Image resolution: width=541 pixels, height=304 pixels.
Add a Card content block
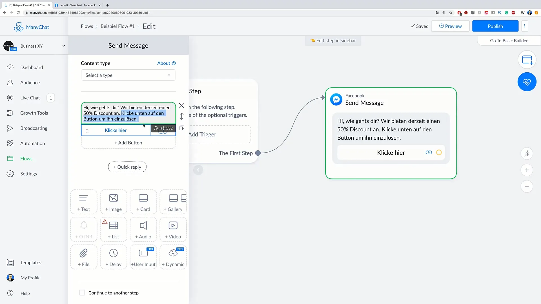coord(143,202)
